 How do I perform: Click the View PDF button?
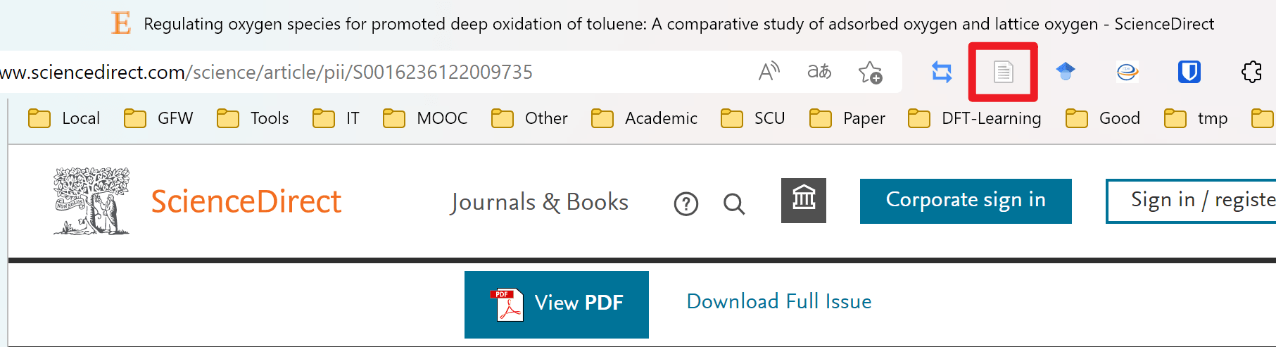(x=557, y=304)
